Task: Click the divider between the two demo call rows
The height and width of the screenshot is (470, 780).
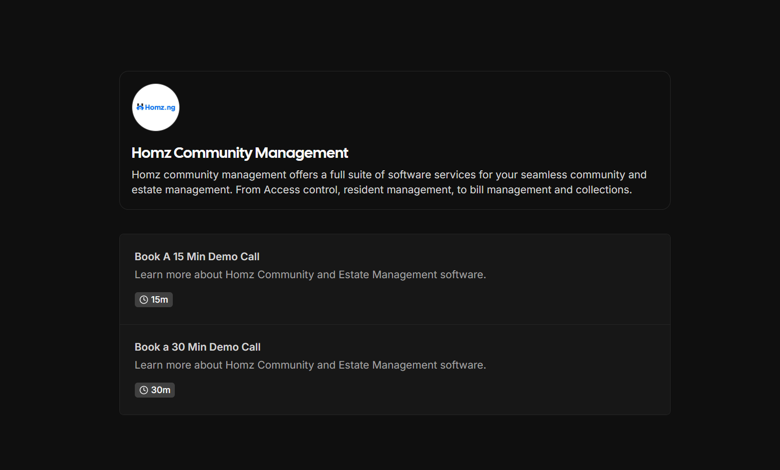Action: click(394, 325)
